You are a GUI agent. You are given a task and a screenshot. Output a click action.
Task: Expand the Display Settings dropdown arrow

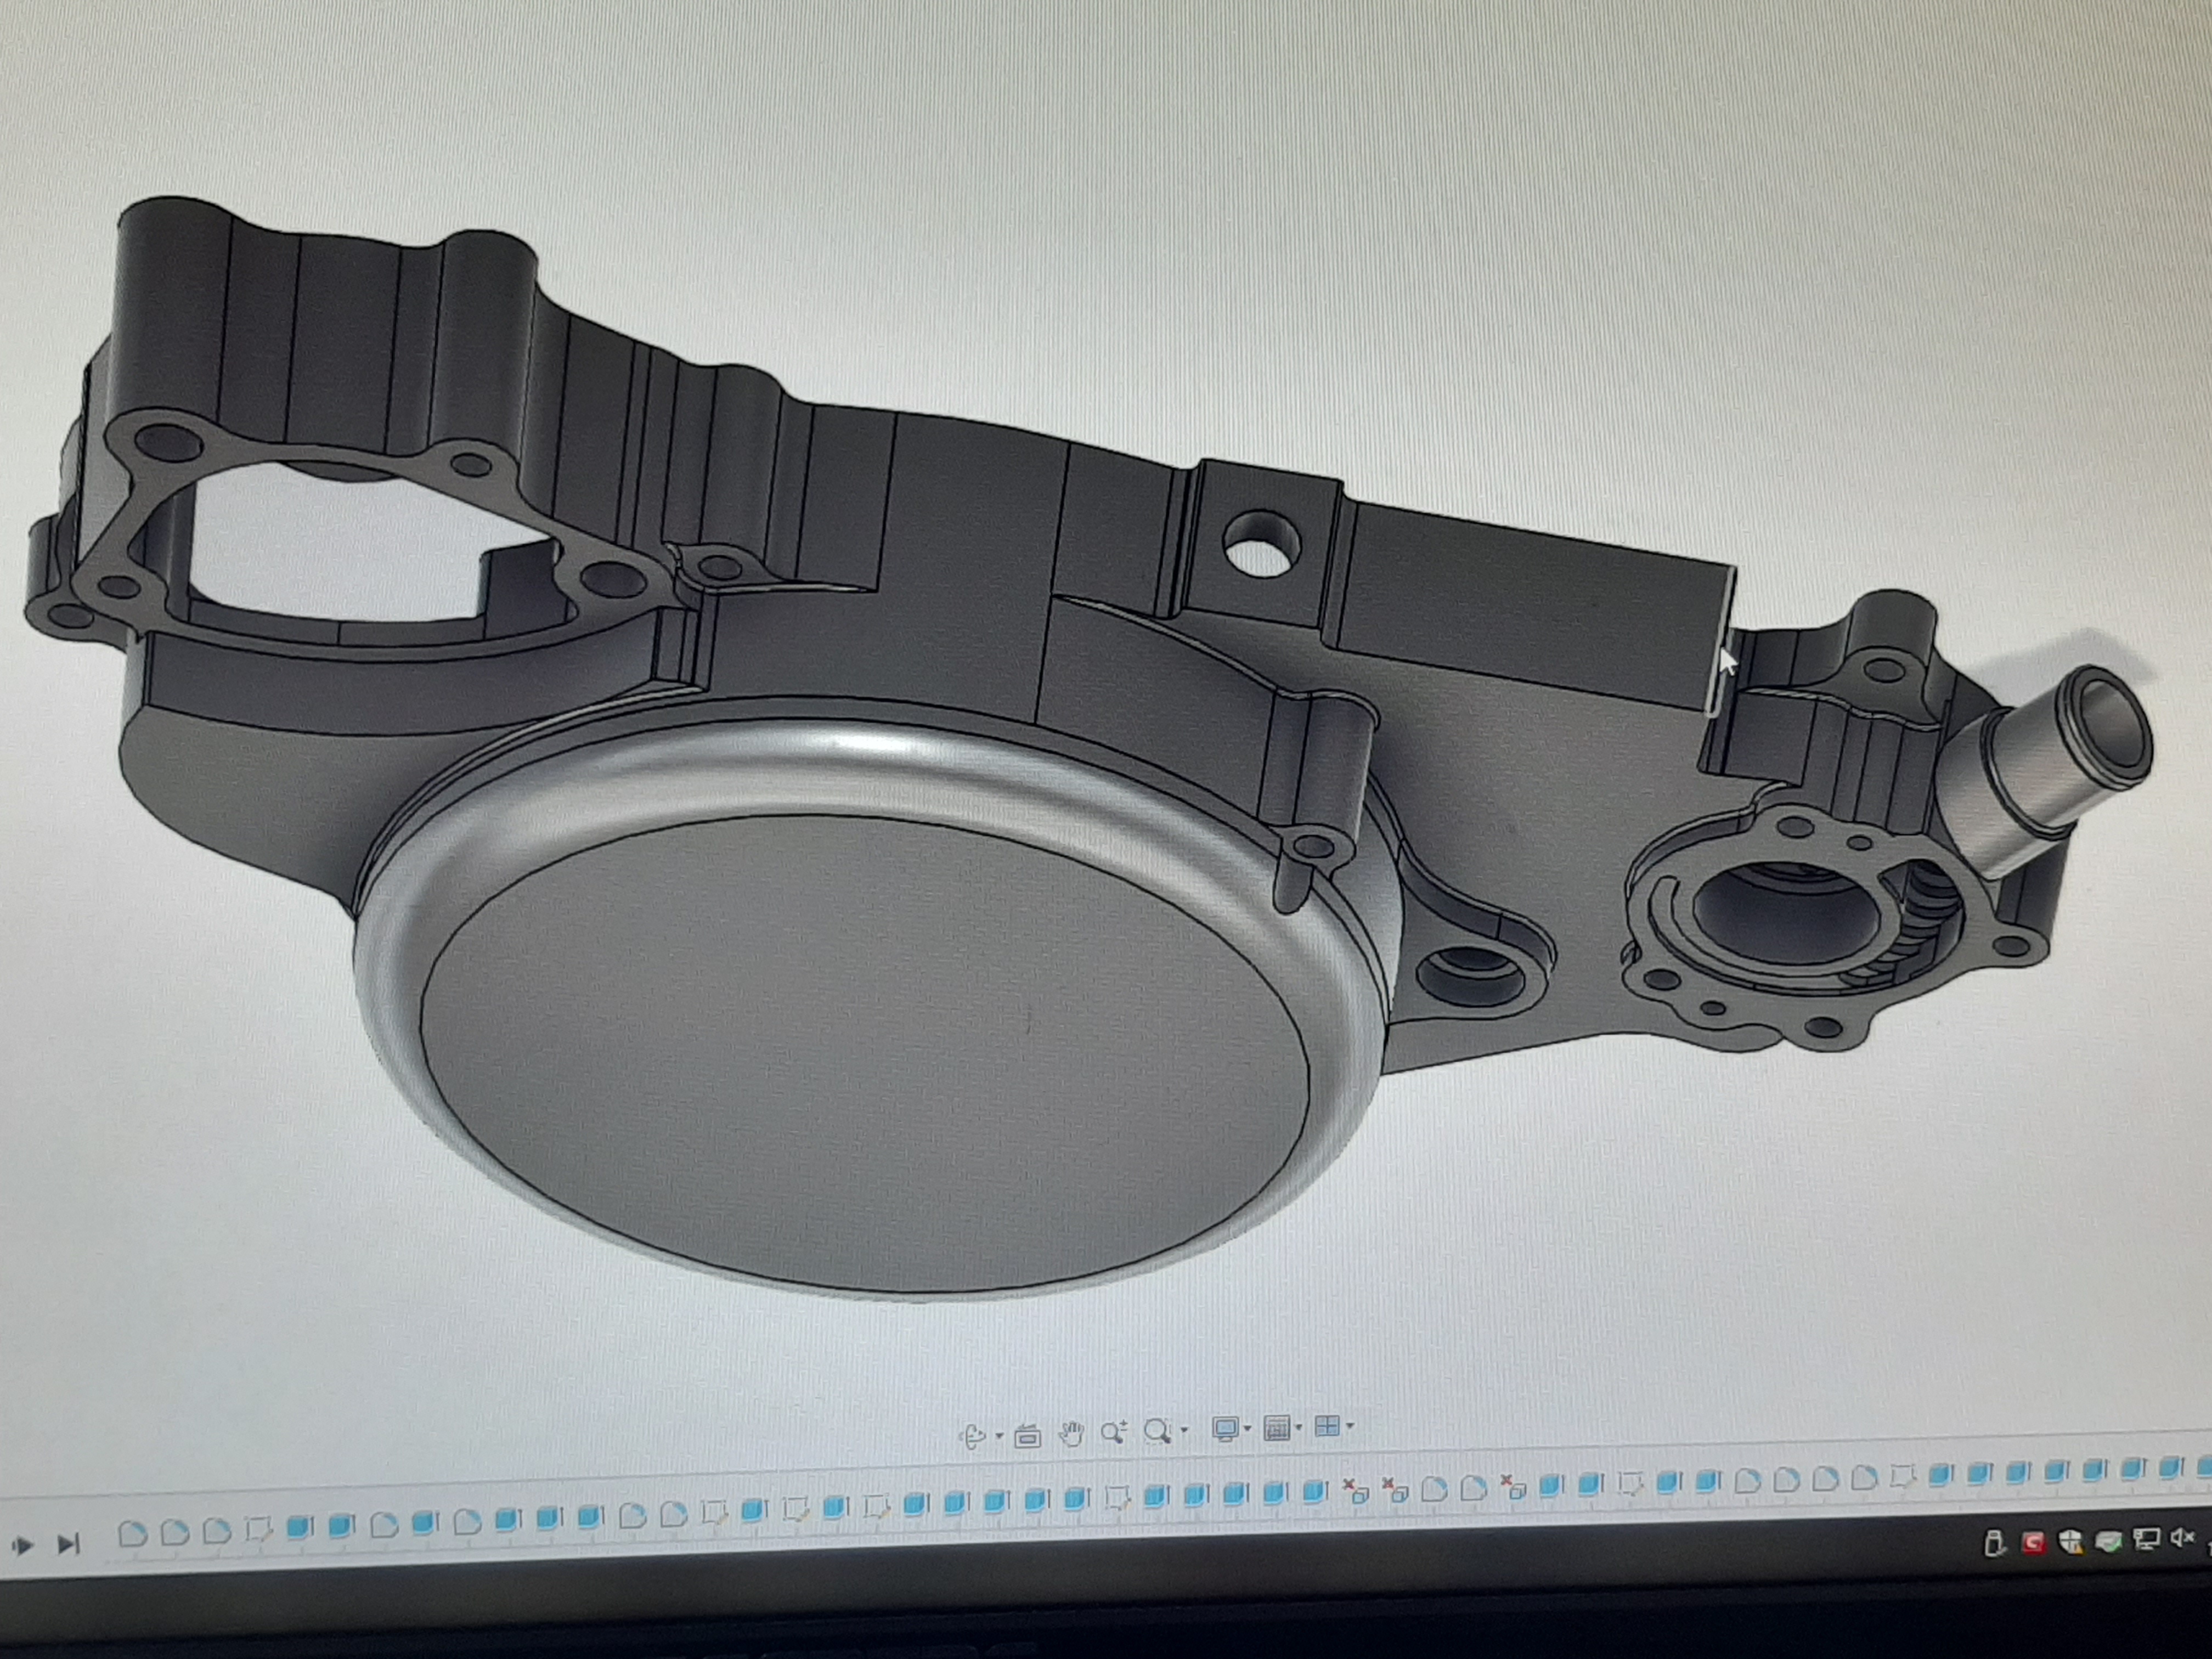(x=1247, y=1429)
